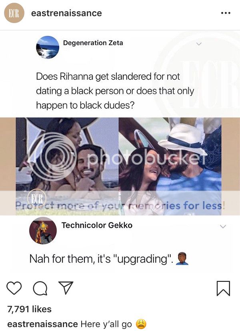View the 7,791 likes list
Viewport: 240px width, 331px height.
pyautogui.click(x=29, y=309)
